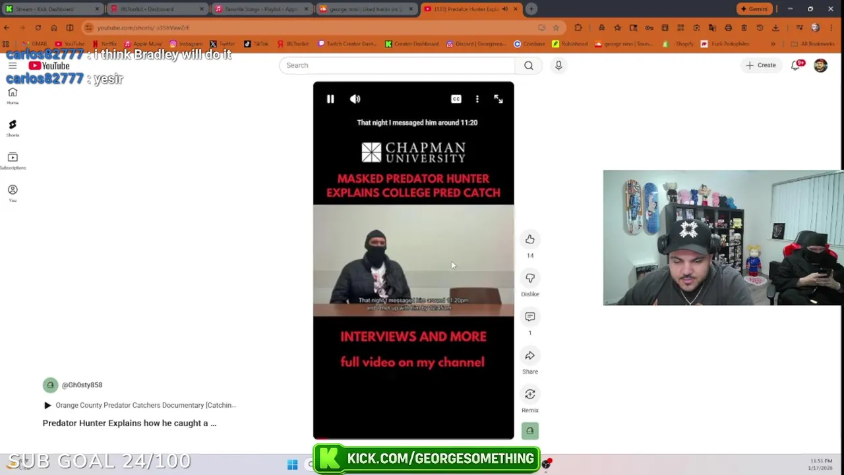Open the Chrome apps grid shortcut
This screenshot has width=844, height=475.
6,44
